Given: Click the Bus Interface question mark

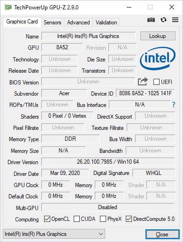Looking at the screenshot, I should (174, 105).
